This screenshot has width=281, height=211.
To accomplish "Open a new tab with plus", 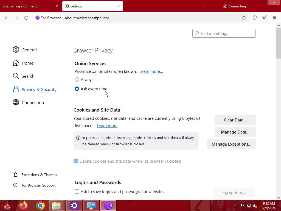I will [x=129, y=6].
